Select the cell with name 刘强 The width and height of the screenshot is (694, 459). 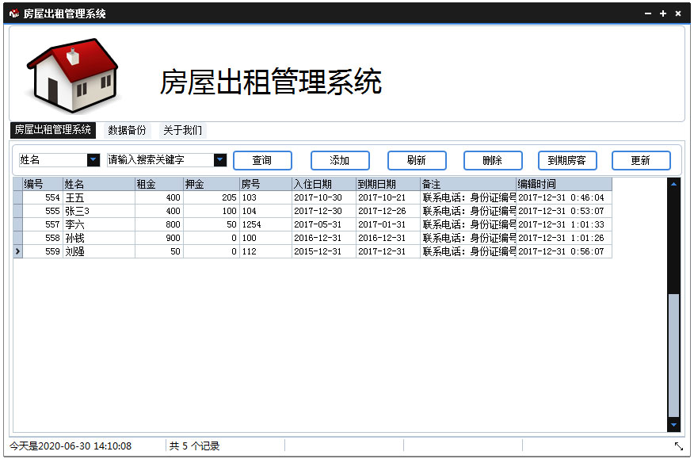pos(99,251)
